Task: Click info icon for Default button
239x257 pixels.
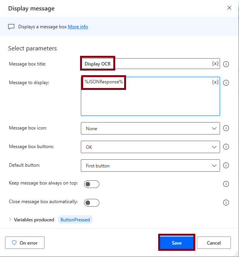Action: click(x=226, y=166)
